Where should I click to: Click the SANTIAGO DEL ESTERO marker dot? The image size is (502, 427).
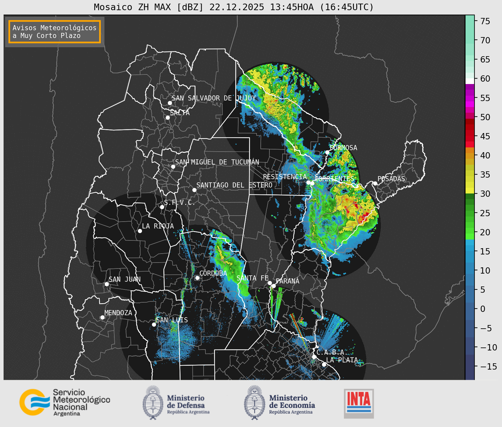194,190
